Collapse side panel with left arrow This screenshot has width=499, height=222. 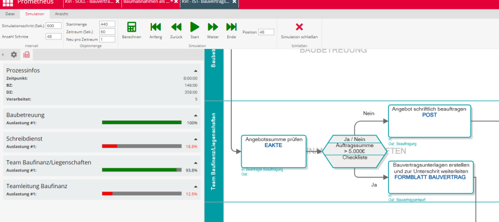point(3,55)
